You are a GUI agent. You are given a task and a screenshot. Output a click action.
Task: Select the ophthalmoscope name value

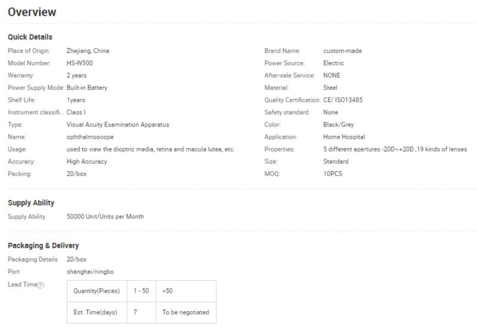pyautogui.click(x=90, y=137)
